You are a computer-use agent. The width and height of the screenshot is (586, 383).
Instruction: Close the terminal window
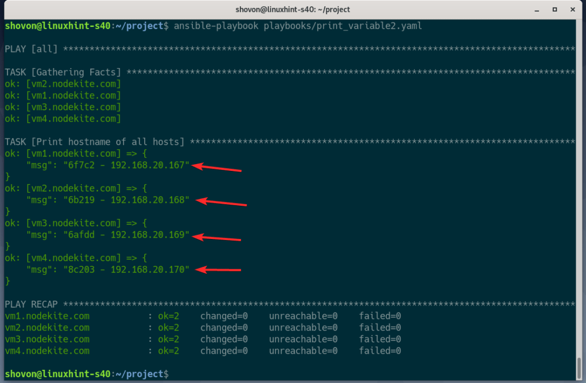point(572,10)
